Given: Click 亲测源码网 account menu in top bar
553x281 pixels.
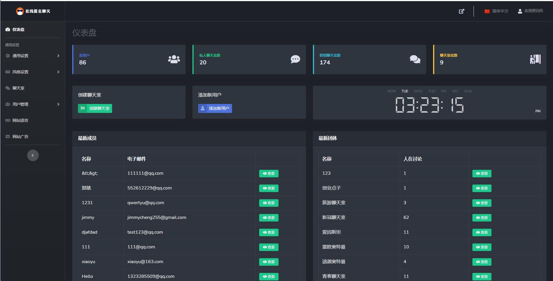Looking at the screenshot, I should point(530,11).
